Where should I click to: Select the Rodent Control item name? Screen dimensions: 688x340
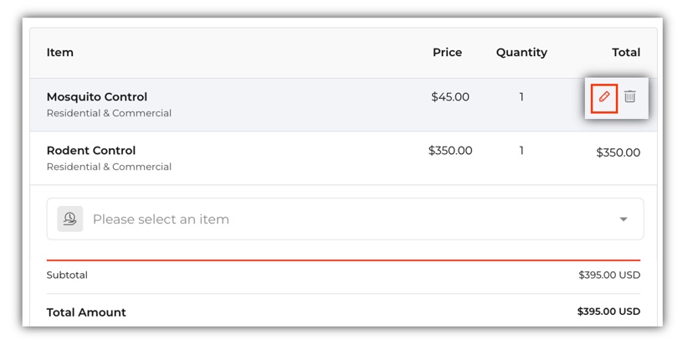(91, 151)
